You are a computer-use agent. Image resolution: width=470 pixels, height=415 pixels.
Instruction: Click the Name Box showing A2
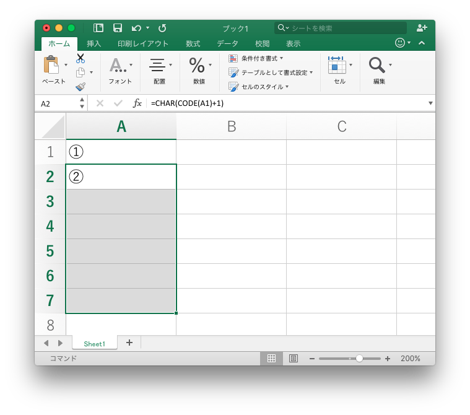58,104
